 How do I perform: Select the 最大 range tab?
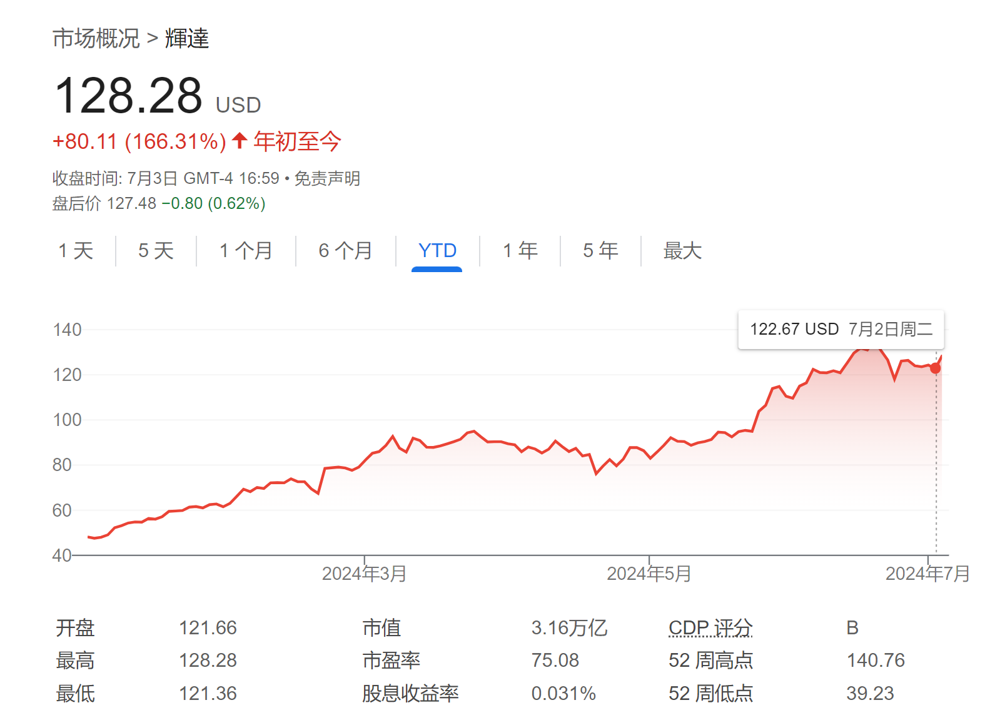(682, 251)
